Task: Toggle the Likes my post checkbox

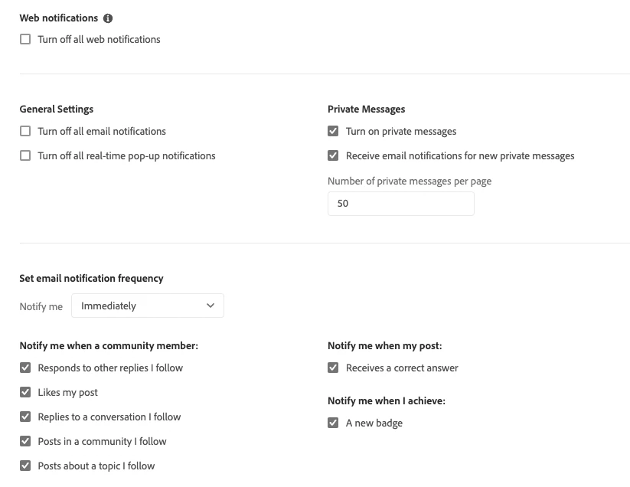Action: [x=26, y=393]
